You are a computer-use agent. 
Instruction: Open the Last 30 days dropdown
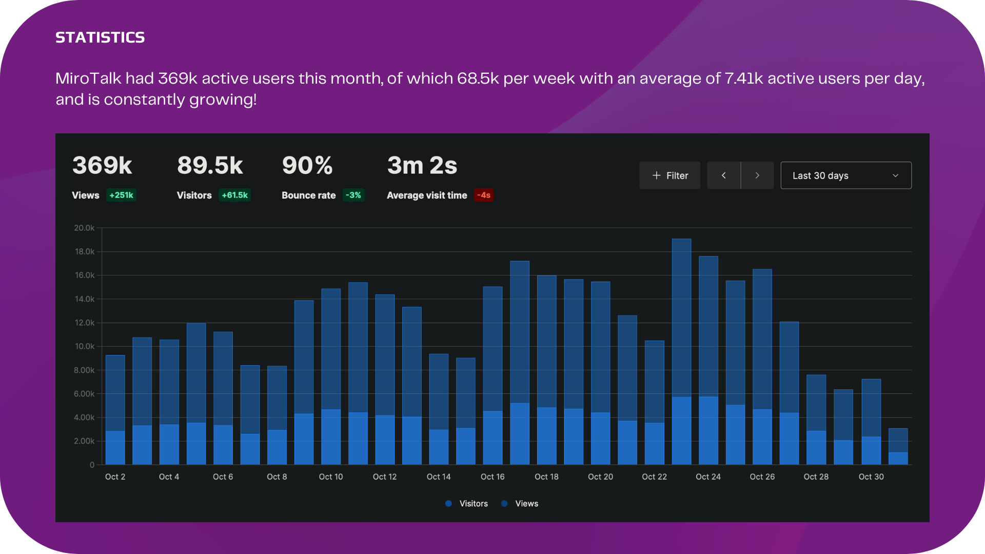click(846, 175)
